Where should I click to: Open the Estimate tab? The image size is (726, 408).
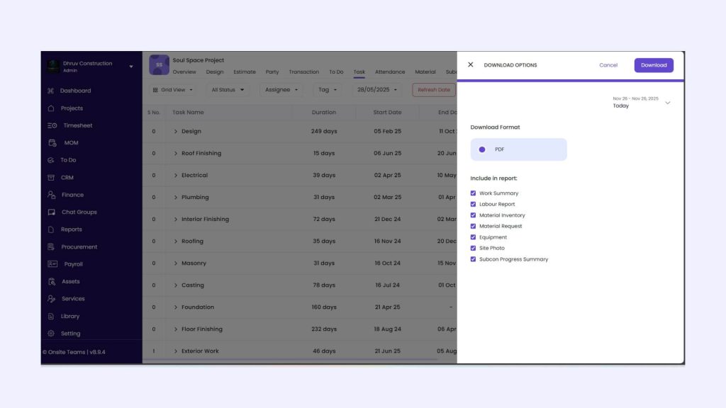click(x=244, y=72)
